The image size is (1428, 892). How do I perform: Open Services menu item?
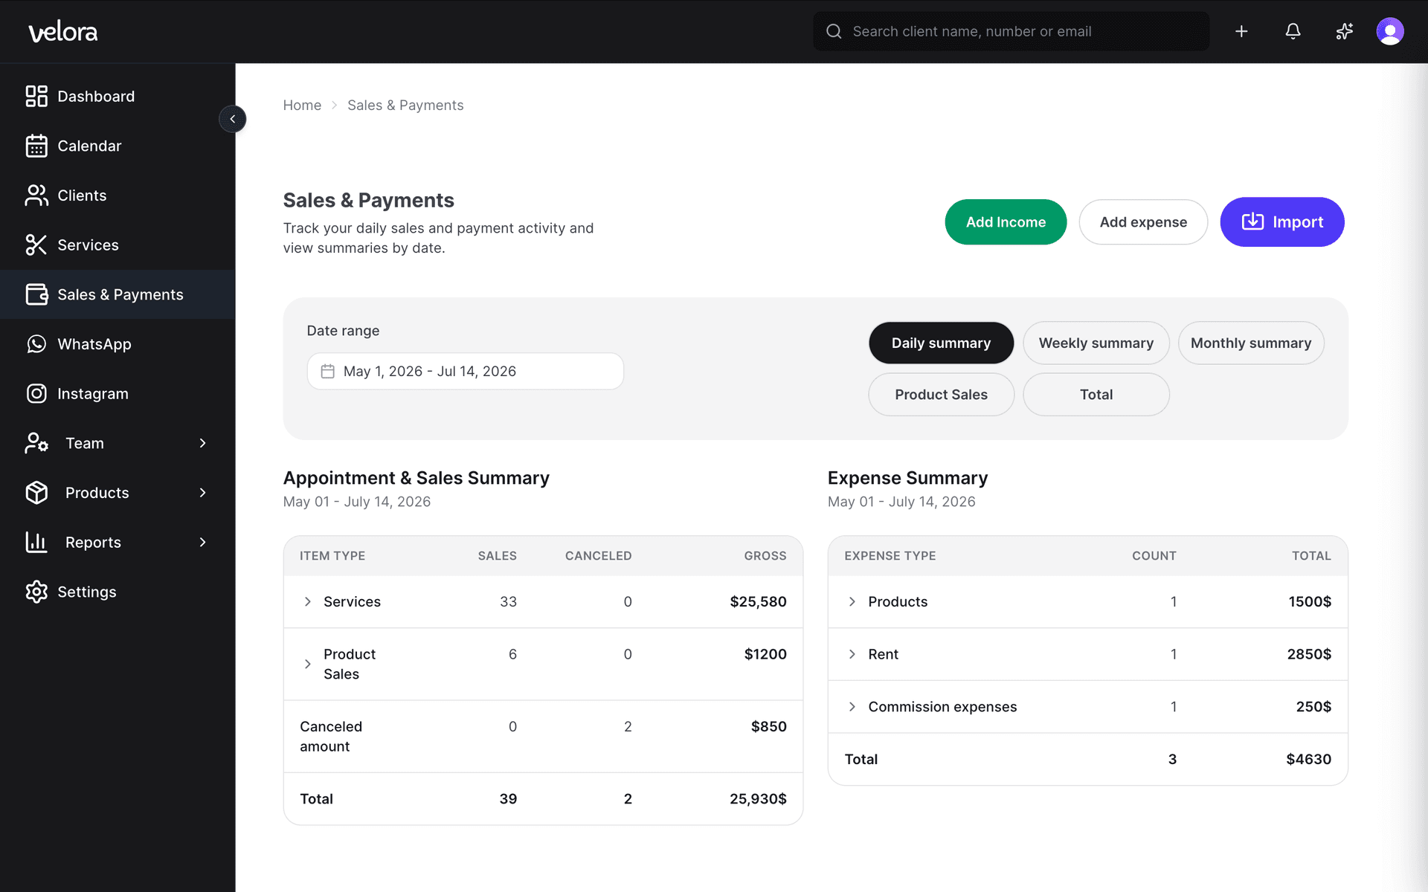pyautogui.click(x=118, y=245)
